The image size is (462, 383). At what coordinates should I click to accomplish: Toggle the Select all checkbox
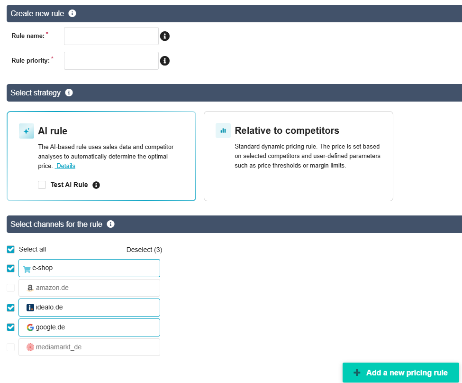[11, 249]
